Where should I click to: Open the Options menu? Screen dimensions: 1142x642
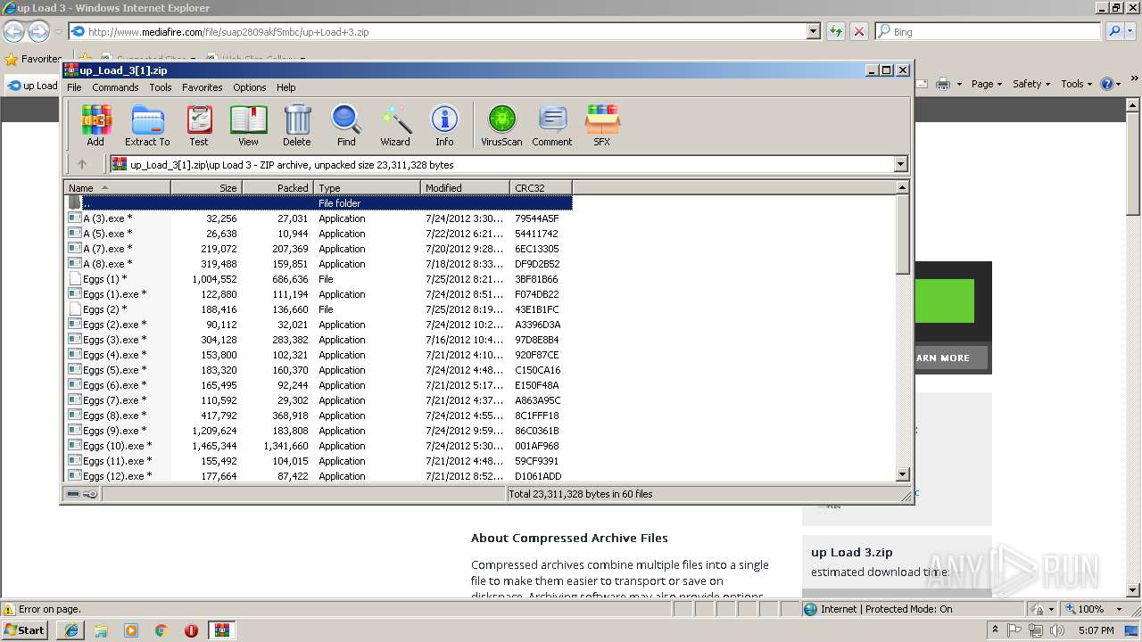click(250, 87)
